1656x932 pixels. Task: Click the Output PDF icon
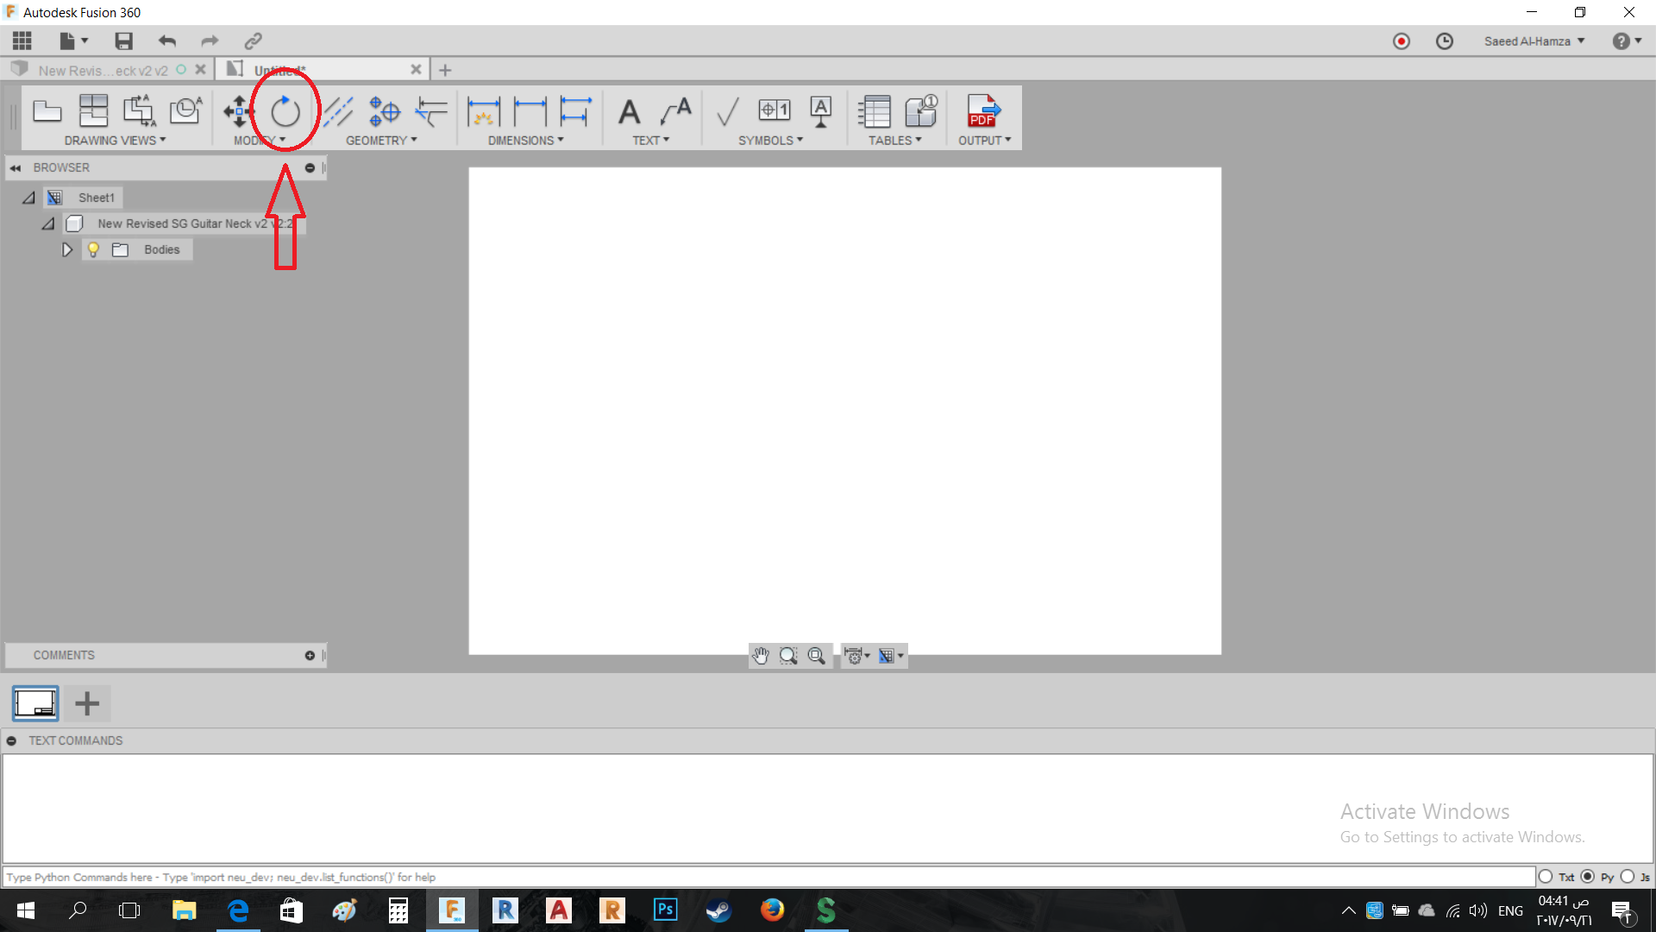[982, 111]
